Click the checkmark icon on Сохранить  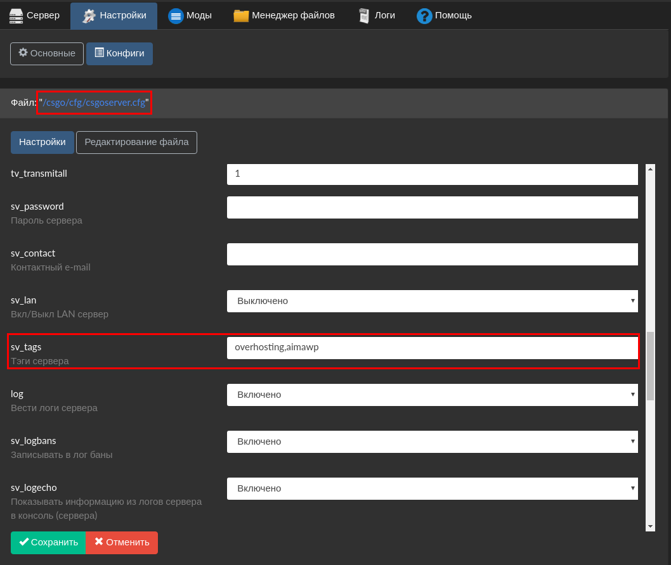[x=24, y=542]
